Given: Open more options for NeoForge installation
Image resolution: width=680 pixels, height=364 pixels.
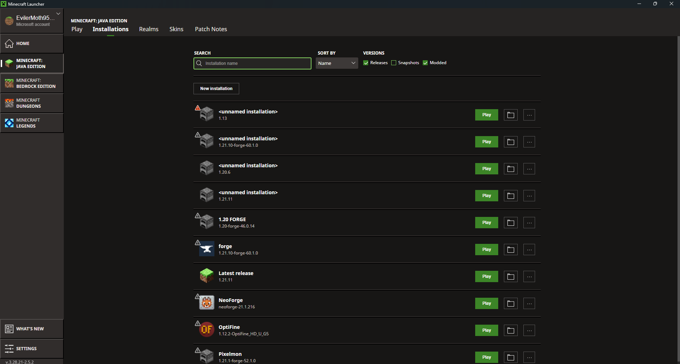Looking at the screenshot, I should coord(529,303).
